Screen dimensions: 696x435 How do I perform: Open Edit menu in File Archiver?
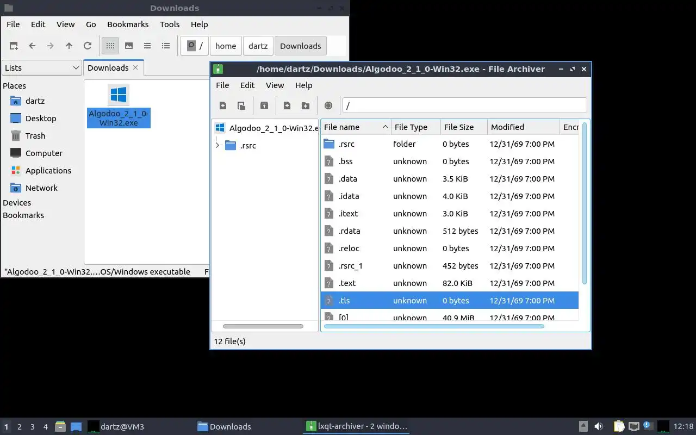click(x=247, y=85)
